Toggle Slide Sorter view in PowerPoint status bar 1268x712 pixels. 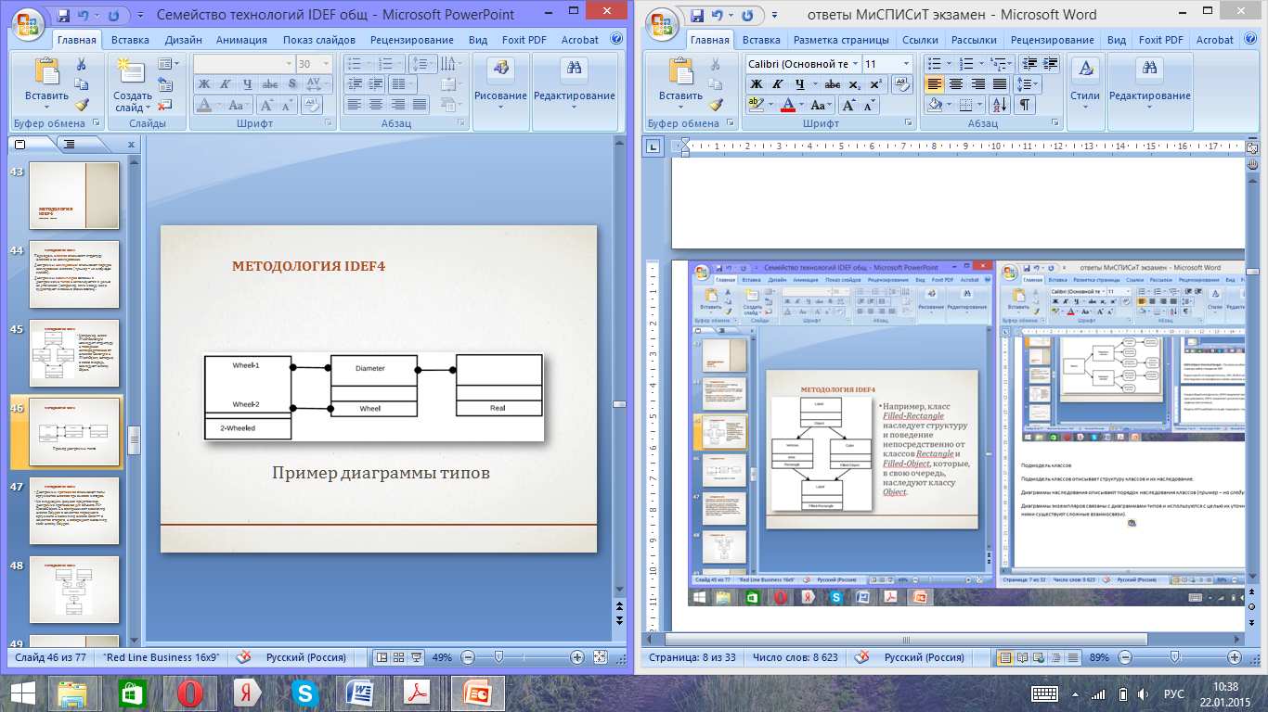coord(398,657)
